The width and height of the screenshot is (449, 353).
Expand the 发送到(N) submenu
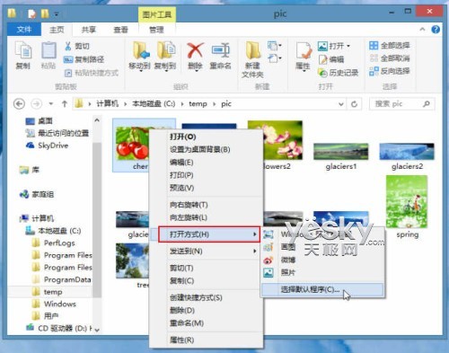206,251
